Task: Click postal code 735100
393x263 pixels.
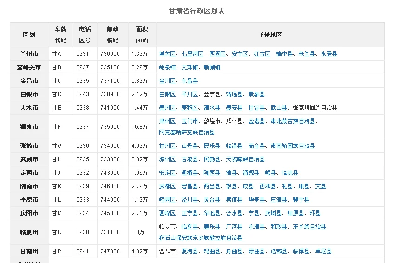Action: [110, 68]
